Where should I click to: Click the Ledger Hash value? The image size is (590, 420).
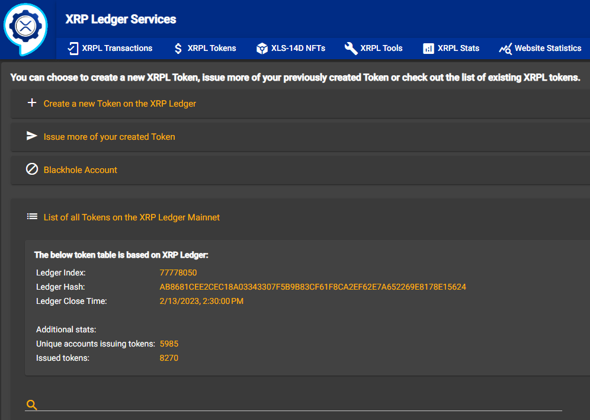(313, 287)
